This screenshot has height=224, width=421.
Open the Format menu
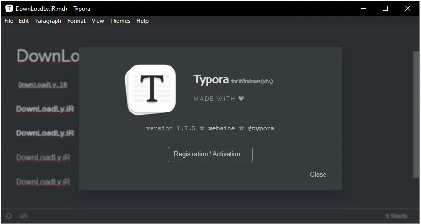point(76,21)
